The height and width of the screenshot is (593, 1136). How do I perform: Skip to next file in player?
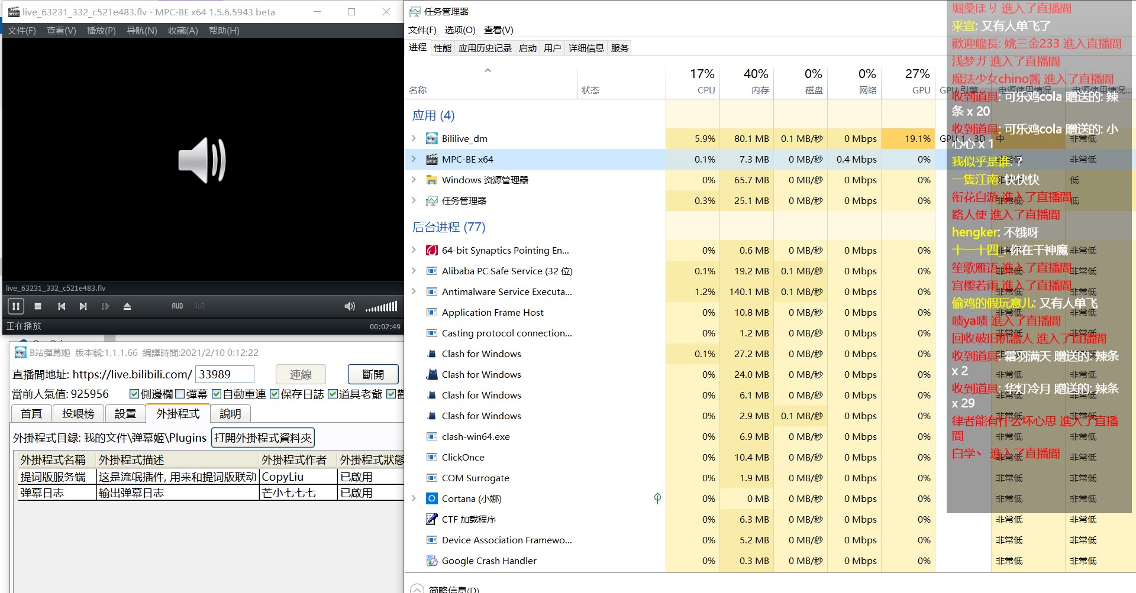83,306
